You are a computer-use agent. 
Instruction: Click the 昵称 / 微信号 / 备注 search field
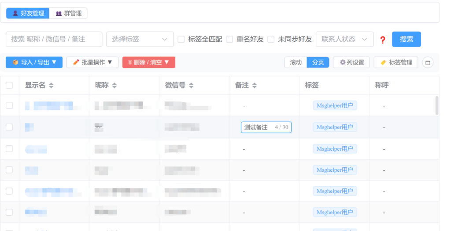[x=54, y=39]
